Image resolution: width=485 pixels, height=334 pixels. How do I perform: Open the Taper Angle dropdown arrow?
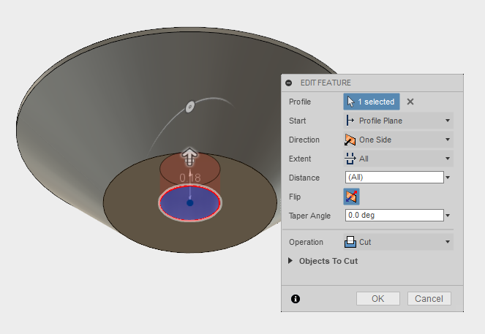(448, 216)
